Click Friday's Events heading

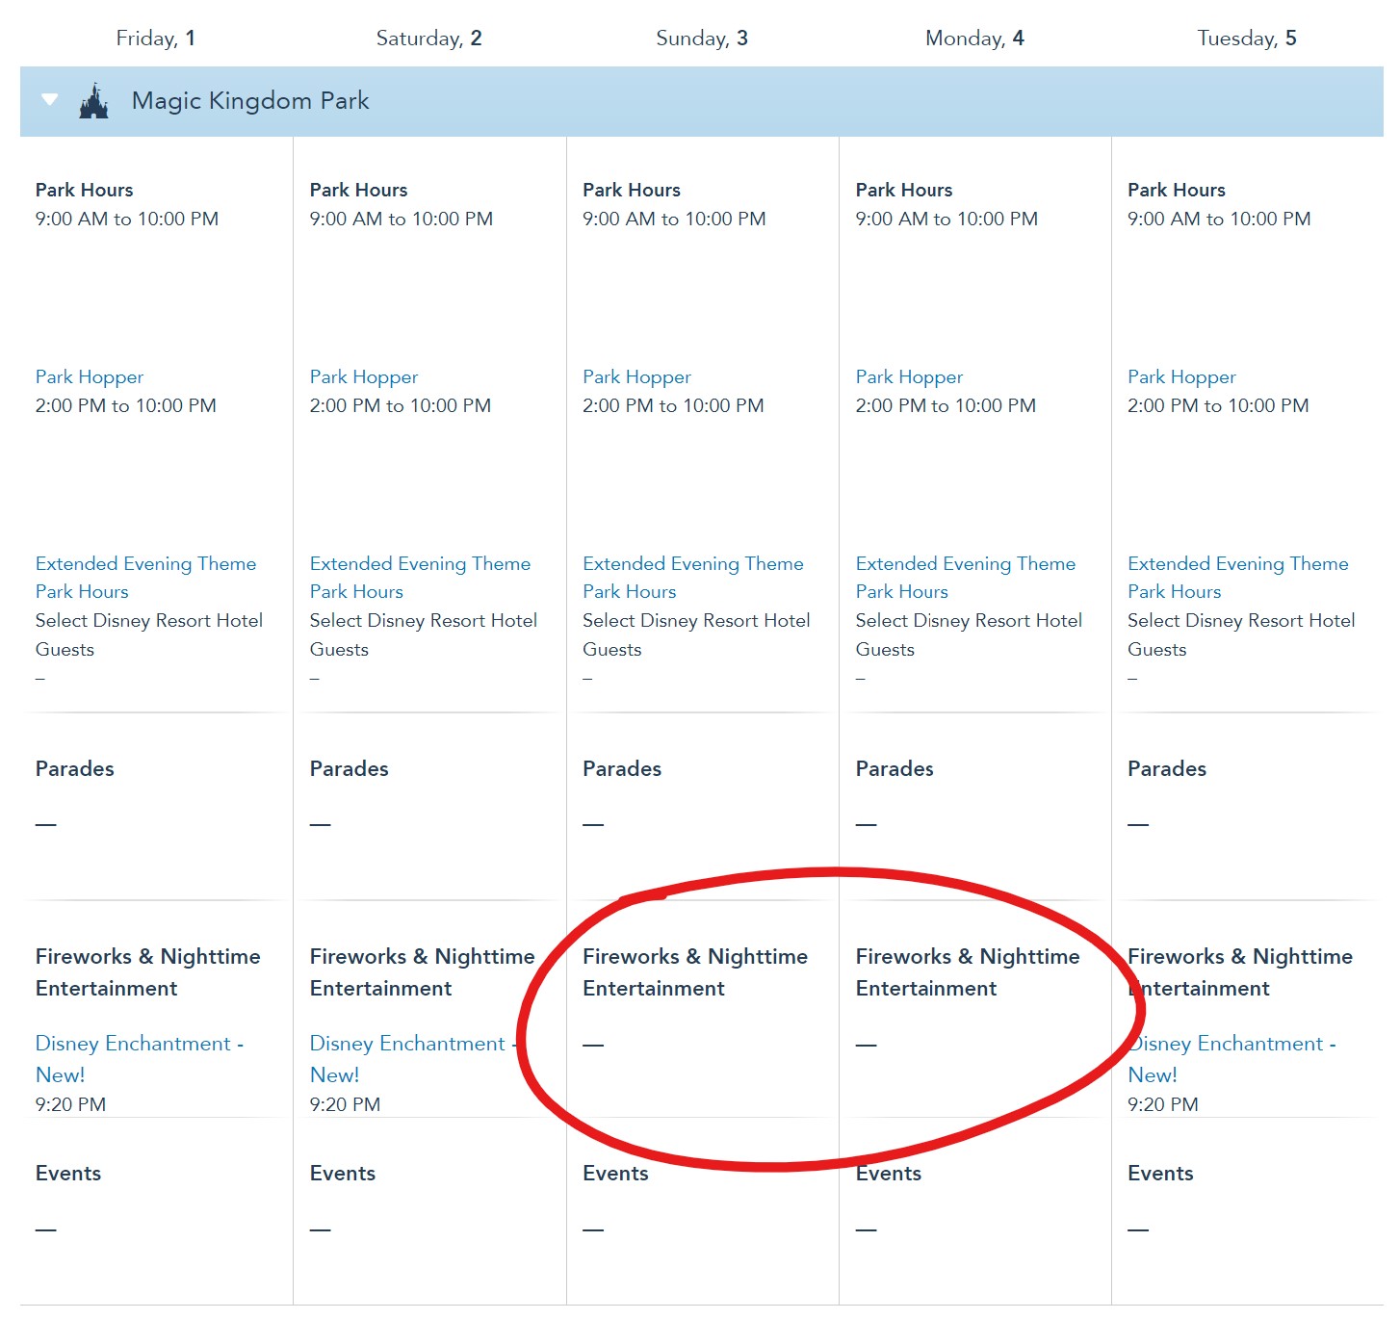pyautogui.click(x=68, y=1173)
